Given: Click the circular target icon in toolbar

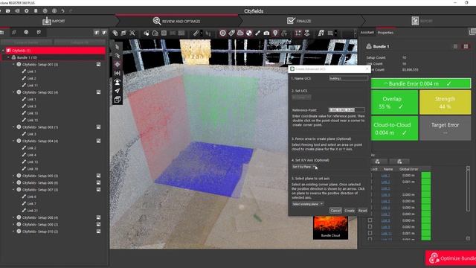Looking at the screenshot, I should click(x=223, y=33).
